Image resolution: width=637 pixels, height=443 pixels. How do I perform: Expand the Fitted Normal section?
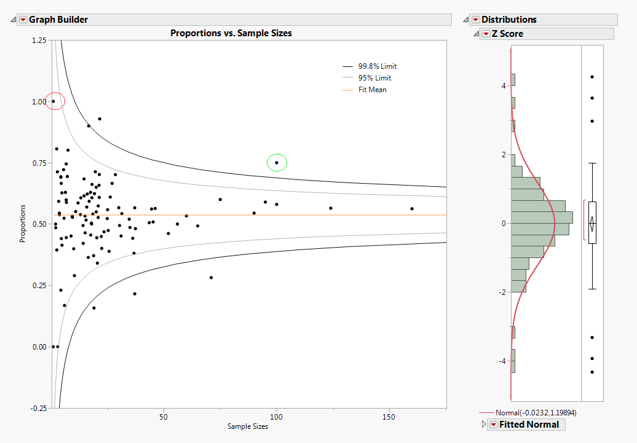tap(483, 424)
